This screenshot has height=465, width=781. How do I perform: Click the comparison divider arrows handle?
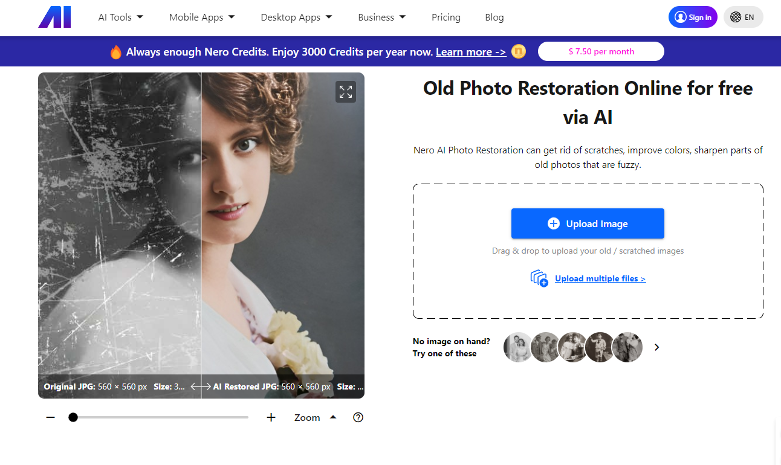[x=201, y=386]
